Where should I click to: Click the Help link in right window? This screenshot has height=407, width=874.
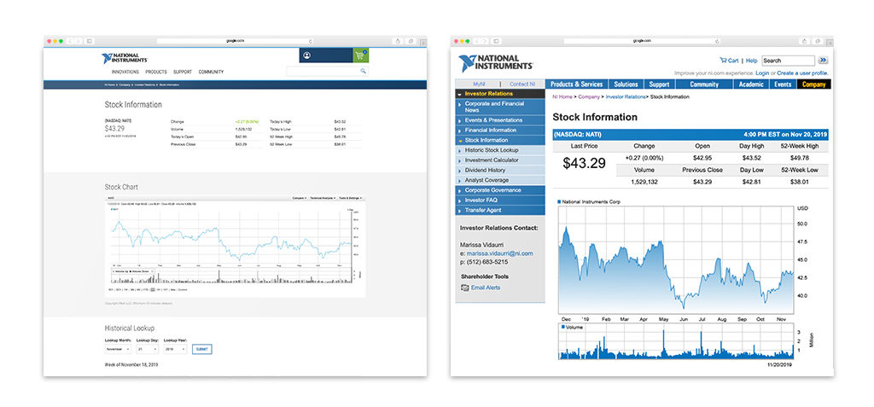tap(751, 61)
